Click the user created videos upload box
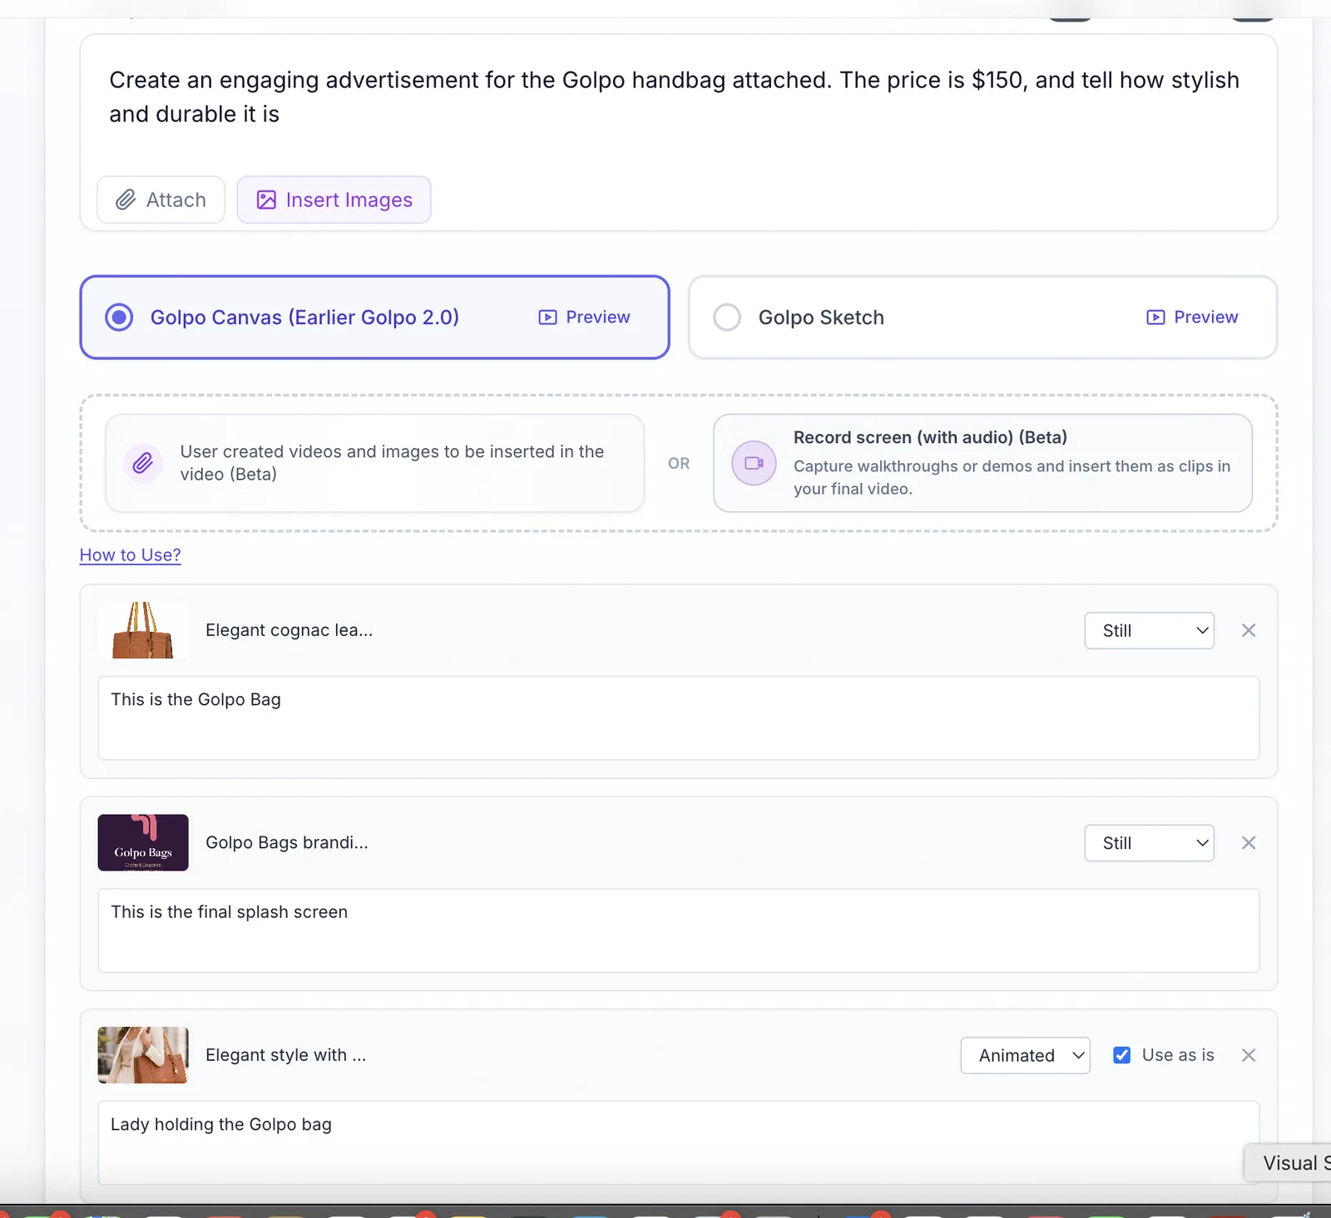 click(x=374, y=463)
